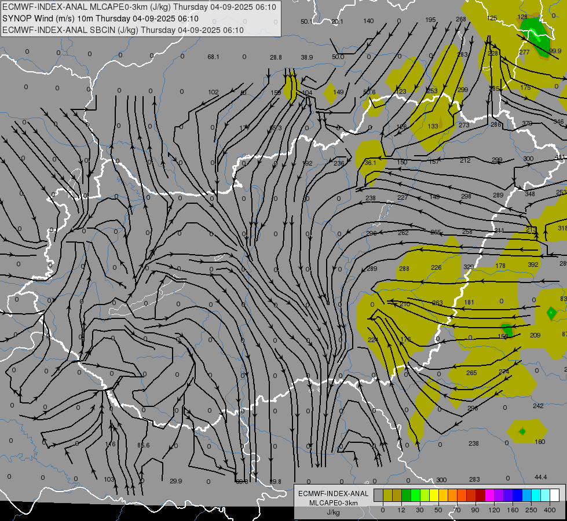Click the map value 411
This screenshot has height=521, width=567.
point(560,157)
